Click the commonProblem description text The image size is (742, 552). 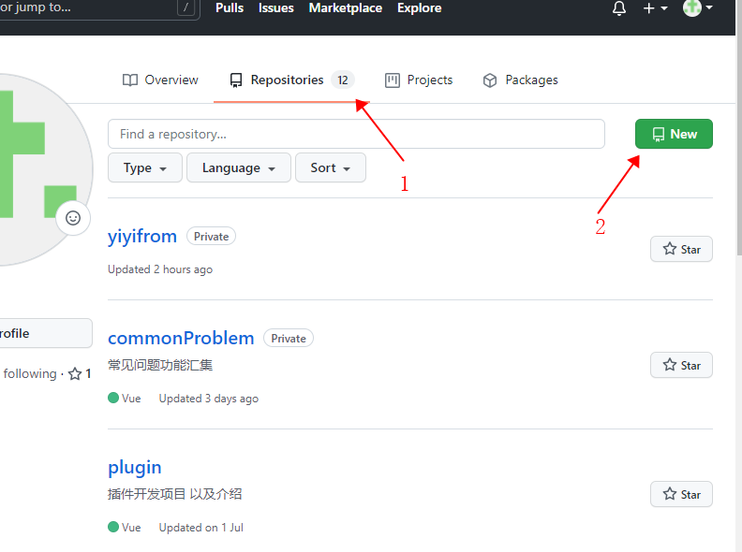tap(160, 365)
